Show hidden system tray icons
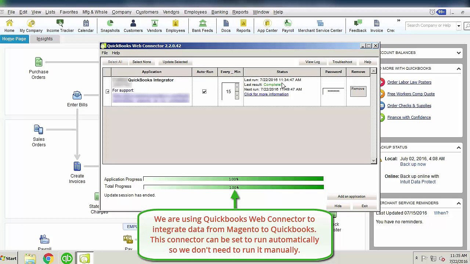 click(x=416, y=258)
